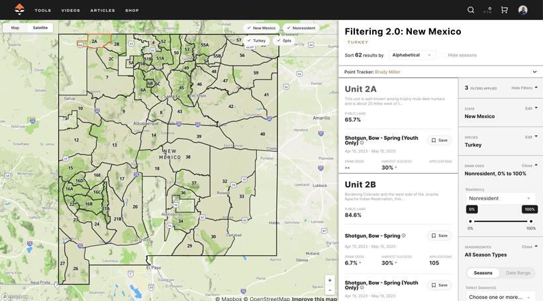Viewport: 543px width, 301px height.
Task: Click info icon next to Unit 2A Youth Only season
Action: pos(362,143)
